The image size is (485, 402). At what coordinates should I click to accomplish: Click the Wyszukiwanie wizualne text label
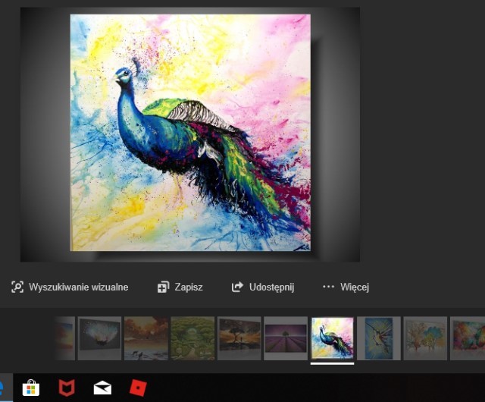point(79,287)
